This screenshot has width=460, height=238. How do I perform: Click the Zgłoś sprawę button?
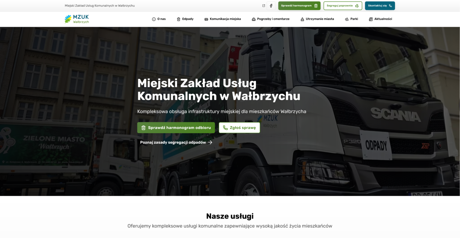tap(239, 128)
